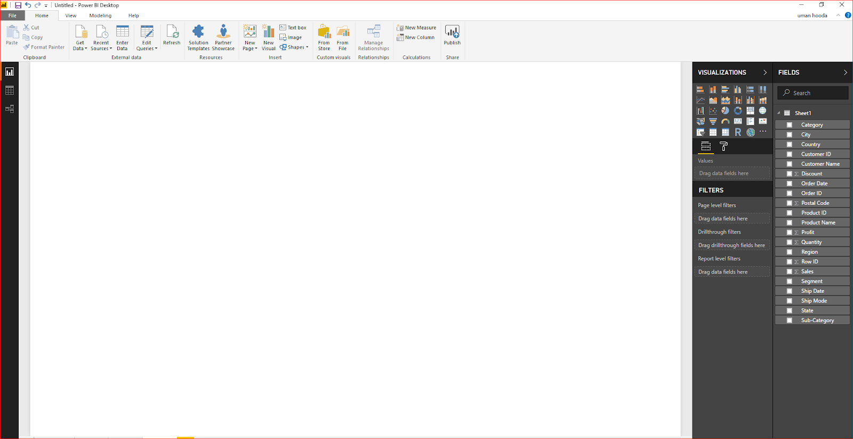Open the Format paint roller pane
This screenshot has height=439, width=853.
[724, 146]
